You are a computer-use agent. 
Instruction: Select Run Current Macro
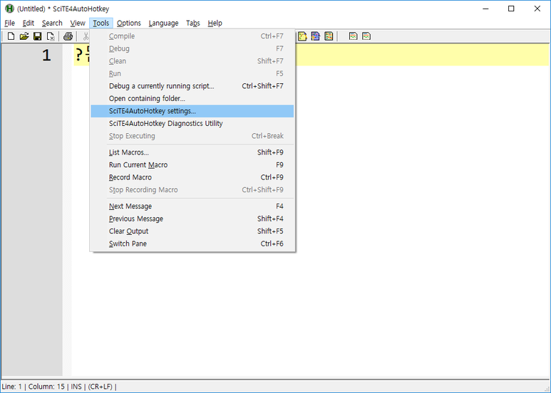tap(192, 165)
